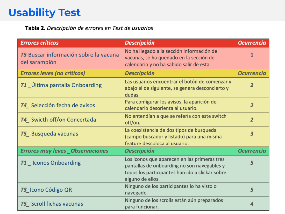This screenshot has width=285, height=214.
Task: Select description about calendar disorienting the user
Action: 171,105
